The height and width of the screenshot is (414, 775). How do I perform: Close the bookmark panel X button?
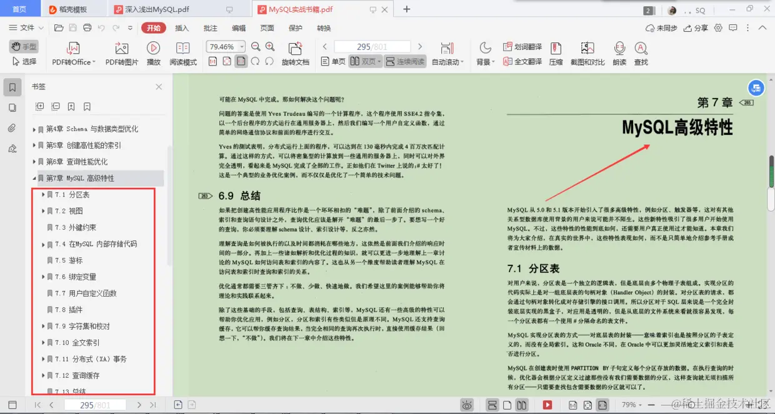pyautogui.click(x=159, y=87)
